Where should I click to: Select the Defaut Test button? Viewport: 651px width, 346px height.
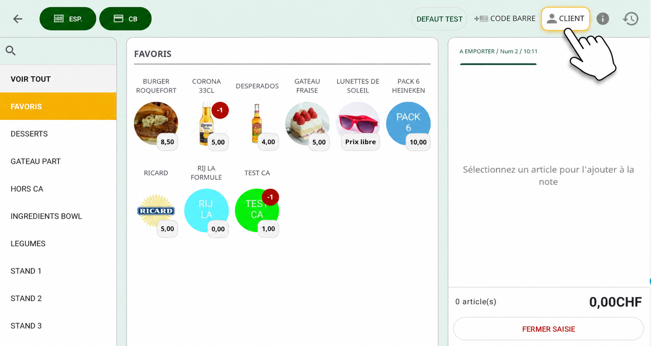(x=439, y=19)
